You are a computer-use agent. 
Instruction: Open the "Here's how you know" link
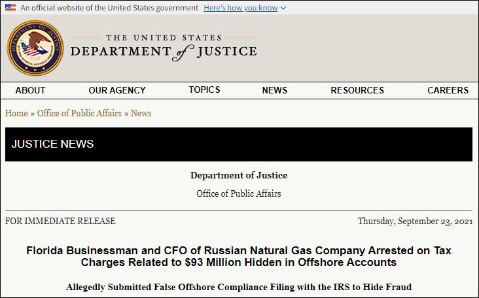pos(240,8)
